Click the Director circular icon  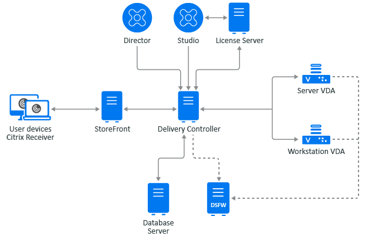click(x=137, y=18)
